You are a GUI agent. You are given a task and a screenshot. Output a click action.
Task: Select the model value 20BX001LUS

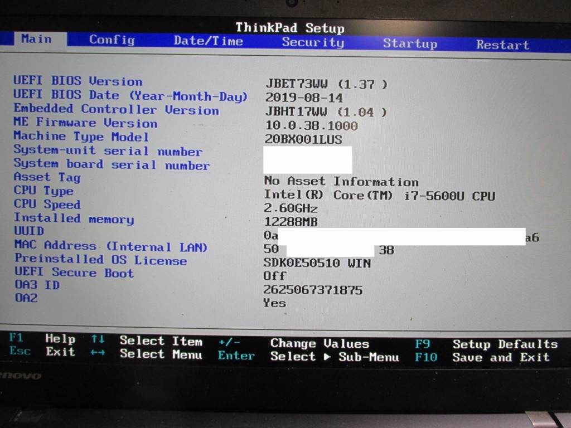point(303,139)
